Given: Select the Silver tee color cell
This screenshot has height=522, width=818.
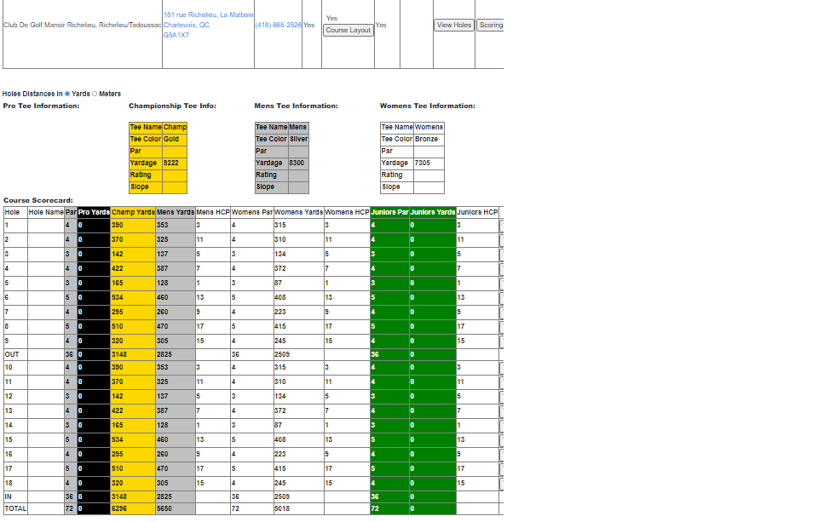Looking at the screenshot, I should pos(298,140).
